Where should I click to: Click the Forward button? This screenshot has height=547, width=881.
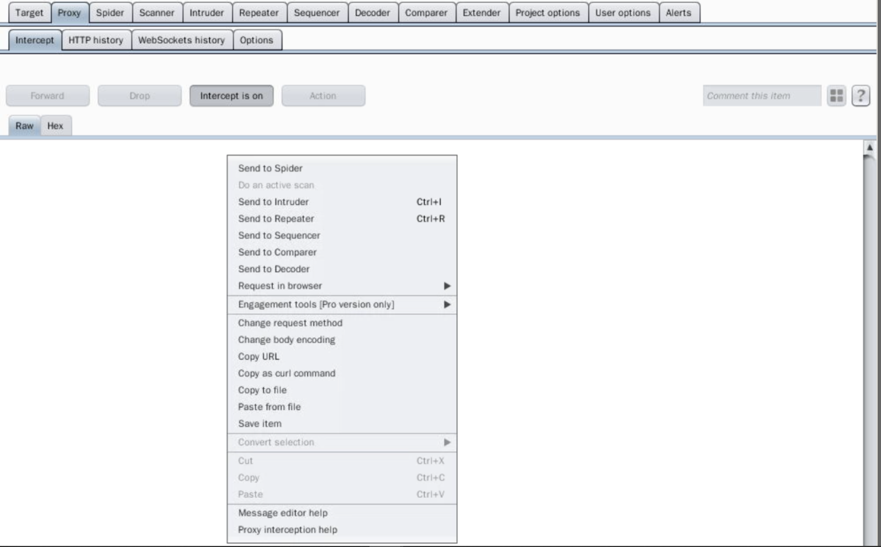point(48,96)
